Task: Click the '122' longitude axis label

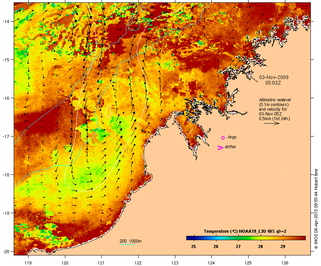Action: point(138,263)
